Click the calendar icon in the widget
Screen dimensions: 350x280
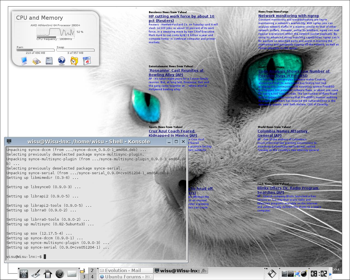[x=87, y=61]
